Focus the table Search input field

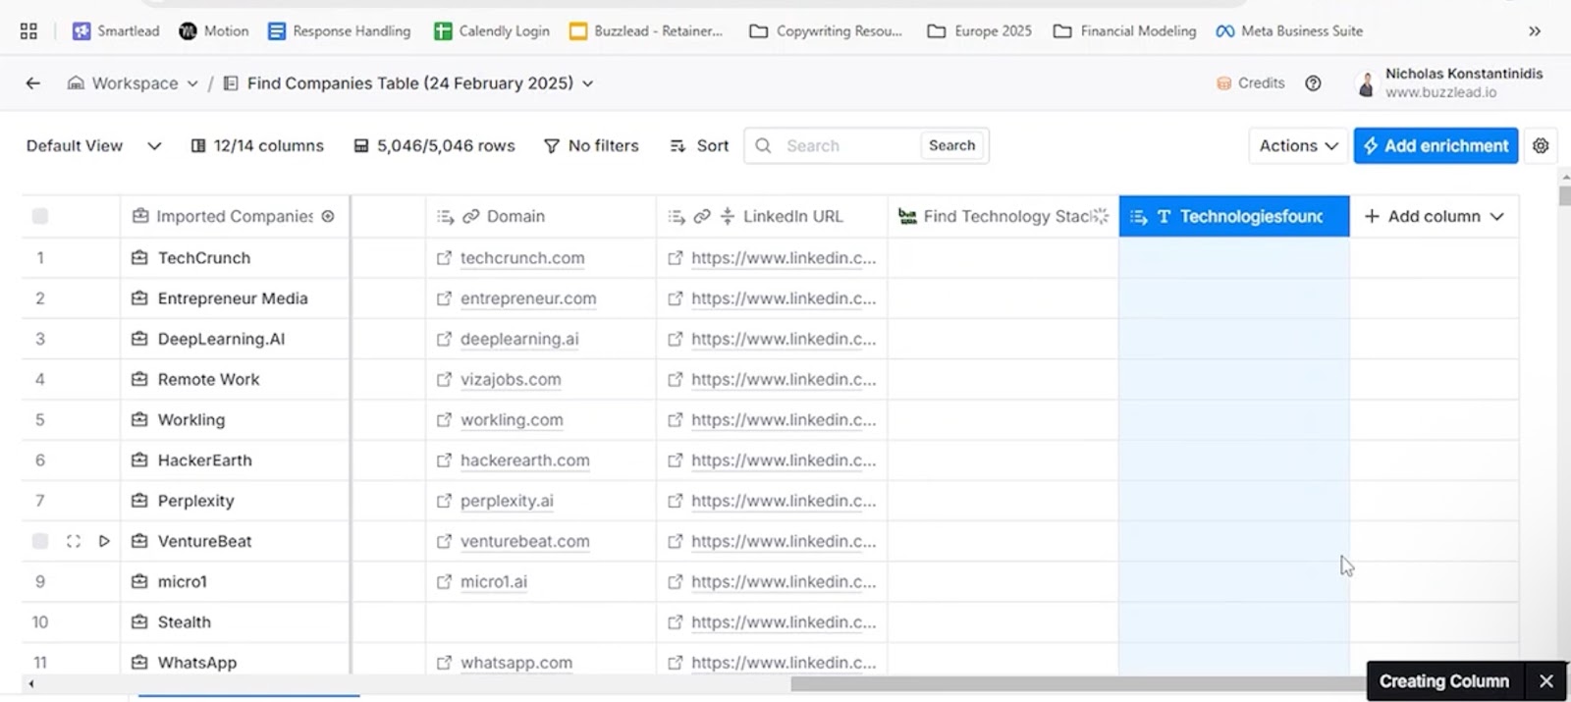tap(833, 145)
